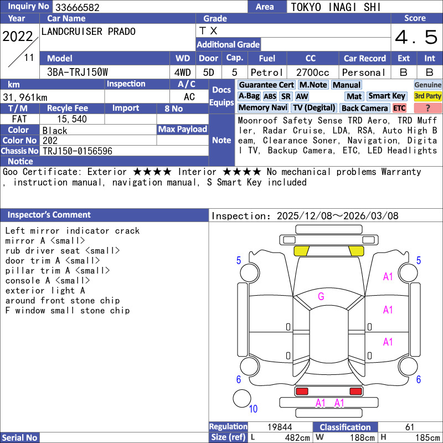
Task: Click the SR equipment badge
Action: click(x=286, y=96)
